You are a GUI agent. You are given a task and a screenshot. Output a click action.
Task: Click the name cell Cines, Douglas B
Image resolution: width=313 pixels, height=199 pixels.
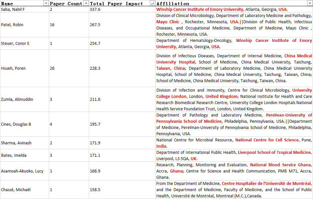tap(25, 124)
